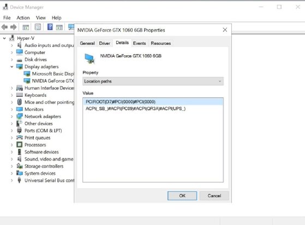
Task: Click the Disk drives icon
Action: [x=20, y=60]
